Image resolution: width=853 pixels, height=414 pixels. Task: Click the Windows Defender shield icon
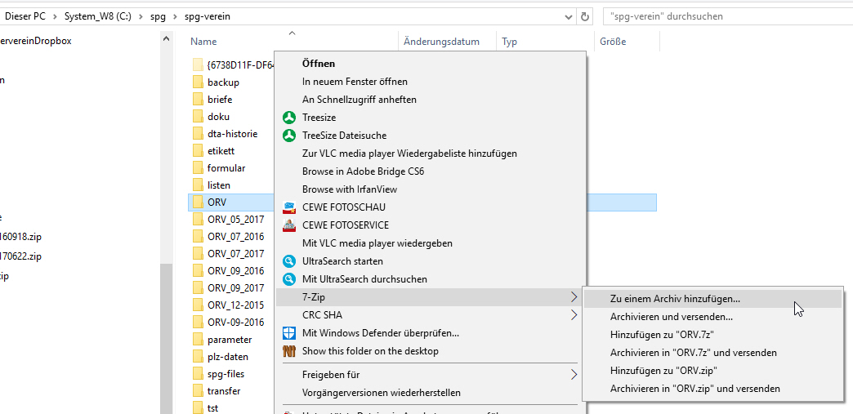tap(288, 333)
